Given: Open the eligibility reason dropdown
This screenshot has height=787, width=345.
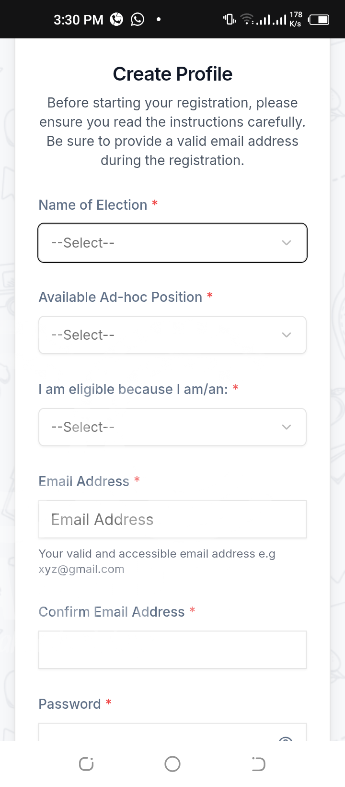Looking at the screenshot, I should (172, 427).
